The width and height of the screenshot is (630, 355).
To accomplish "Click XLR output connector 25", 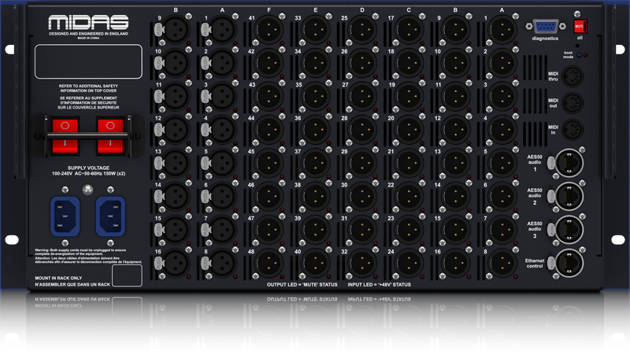I will (362, 31).
